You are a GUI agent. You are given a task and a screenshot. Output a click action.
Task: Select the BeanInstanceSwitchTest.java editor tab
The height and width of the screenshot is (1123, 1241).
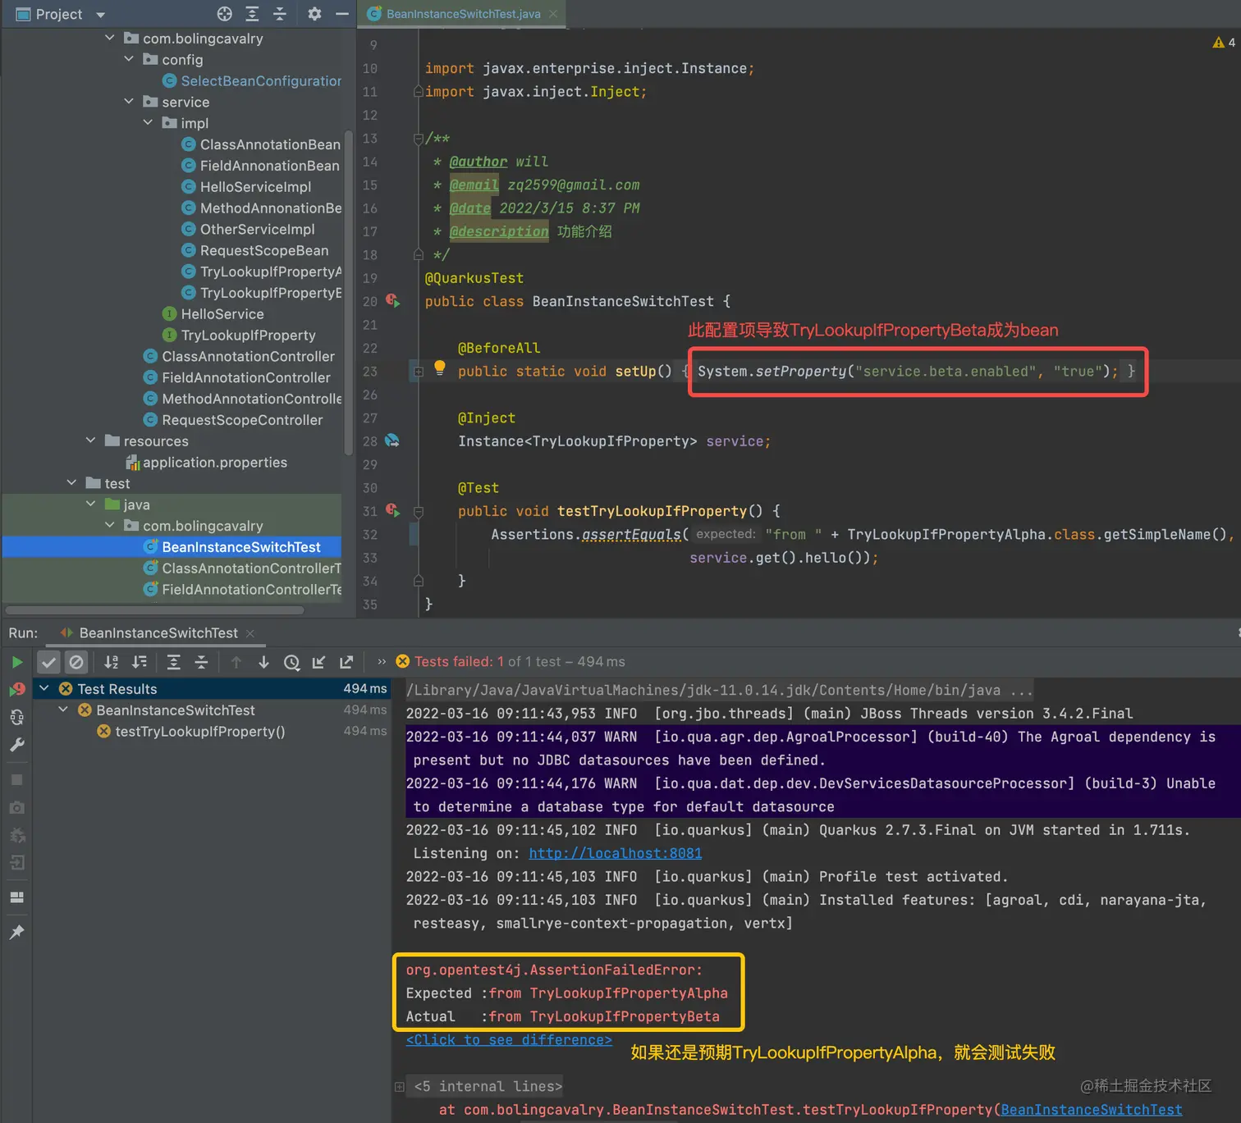[463, 14]
